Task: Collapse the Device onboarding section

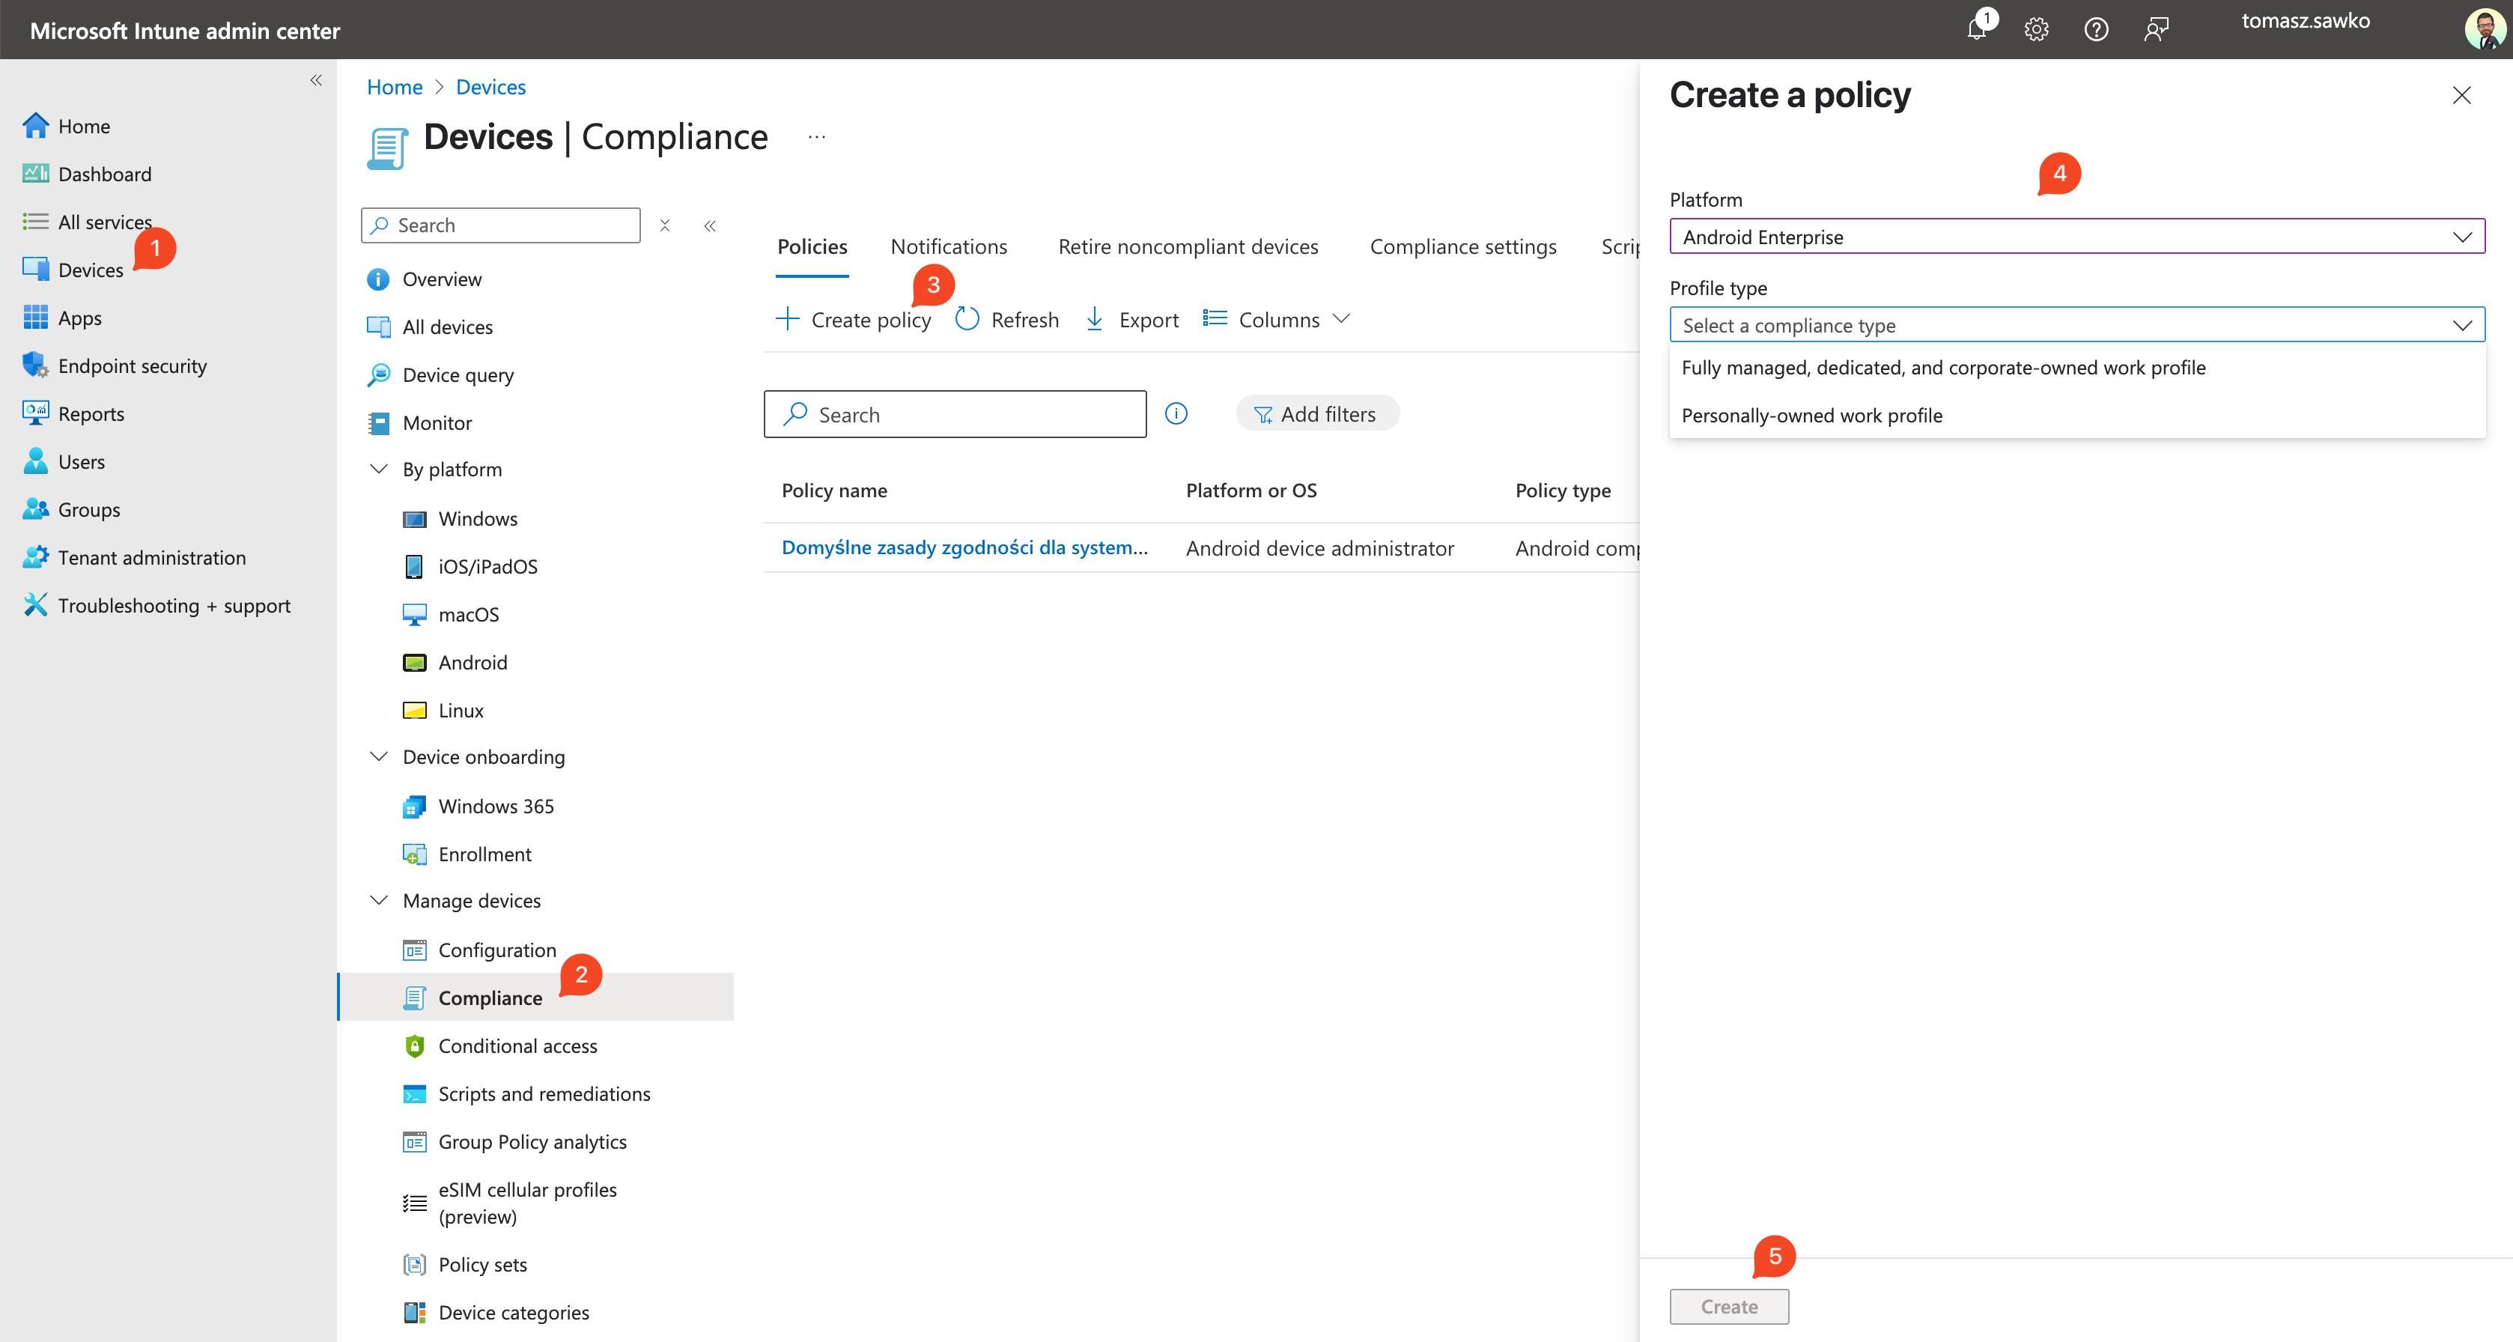Action: 378,756
